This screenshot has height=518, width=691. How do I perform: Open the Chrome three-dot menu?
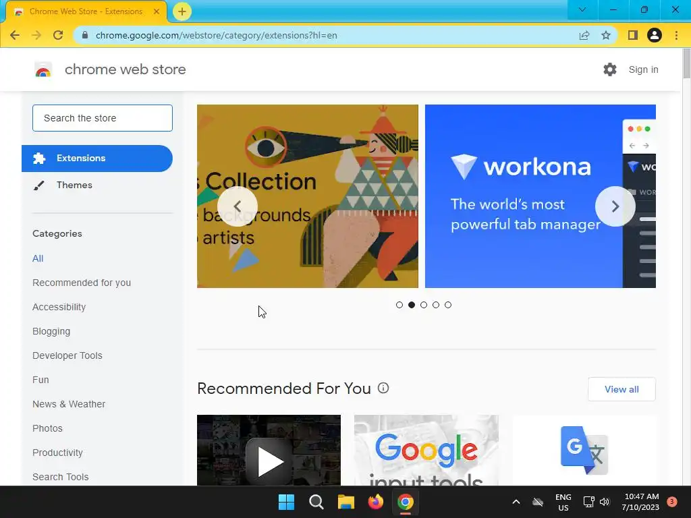[676, 35]
